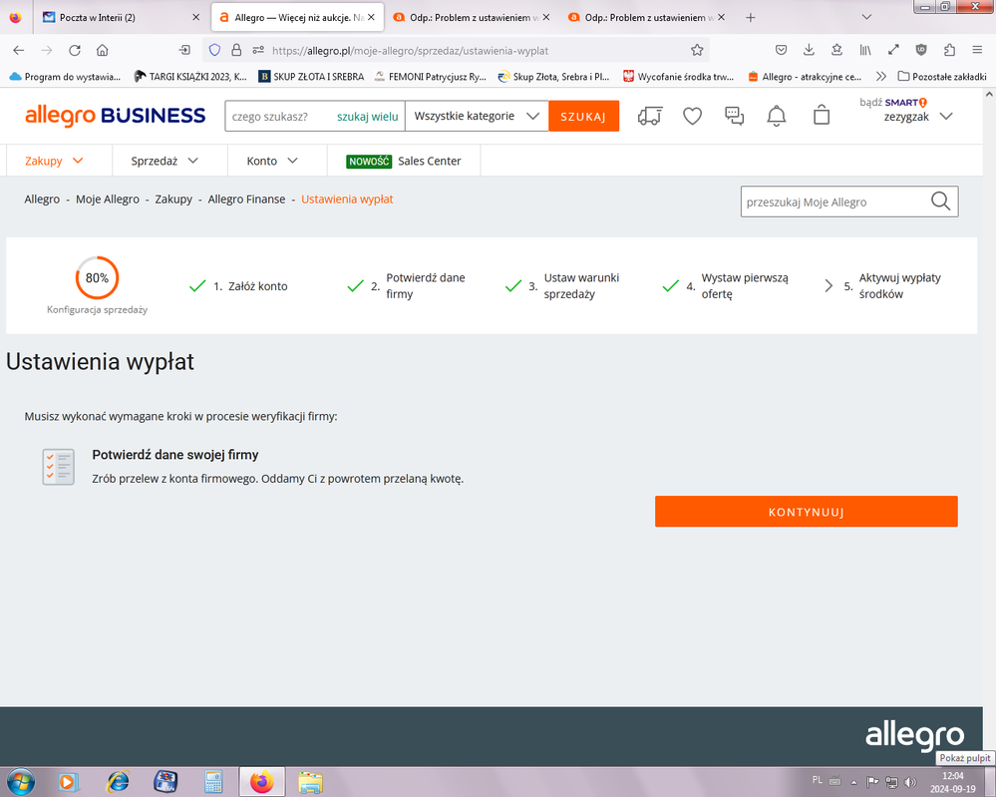Open bookmark Wycofanie środka trw...
The image size is (996, 797).
(x=678, y=76)
